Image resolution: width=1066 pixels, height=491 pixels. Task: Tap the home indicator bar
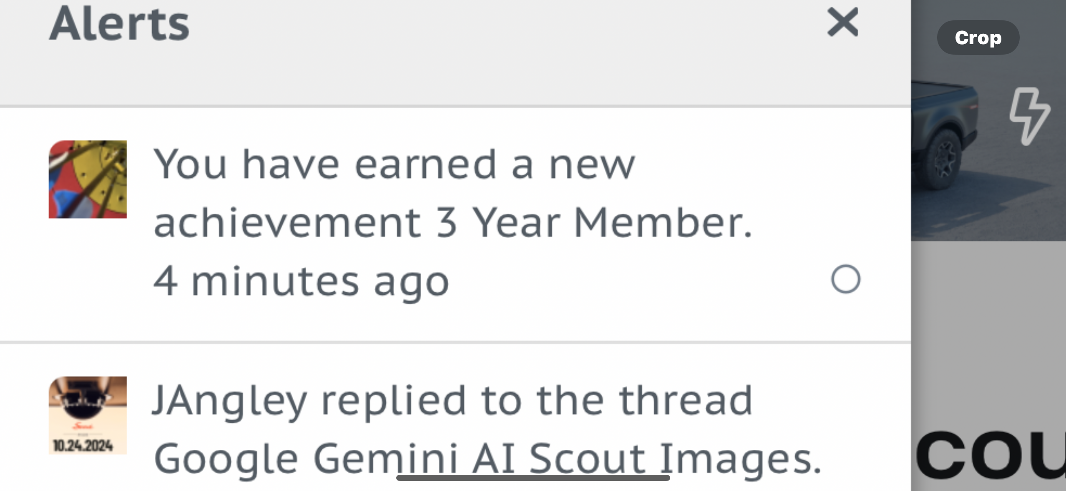(533, 478)
